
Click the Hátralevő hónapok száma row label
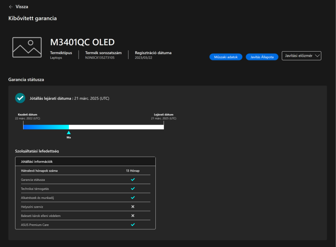pos(39,171)
